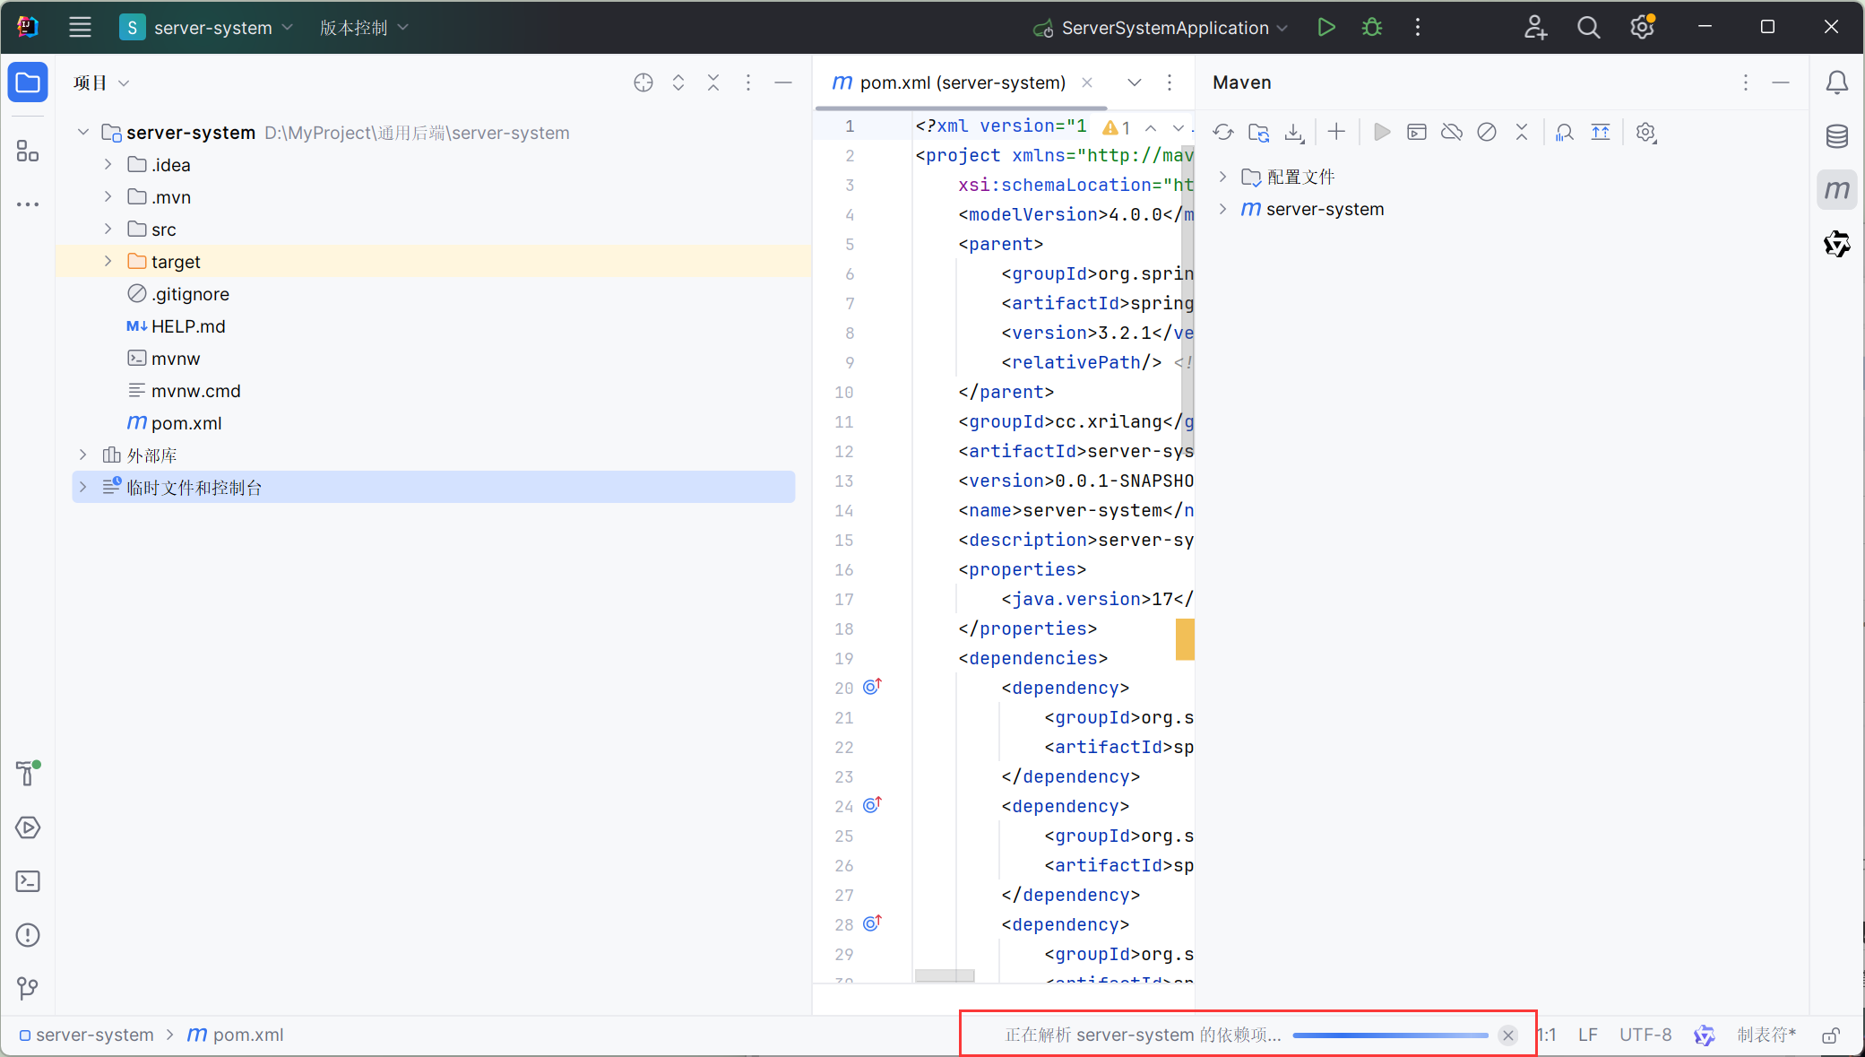Image resolution: width=1865 pixels, height=1057 pixels.
Task: Select .gitignore file
Action: (190, 294)
